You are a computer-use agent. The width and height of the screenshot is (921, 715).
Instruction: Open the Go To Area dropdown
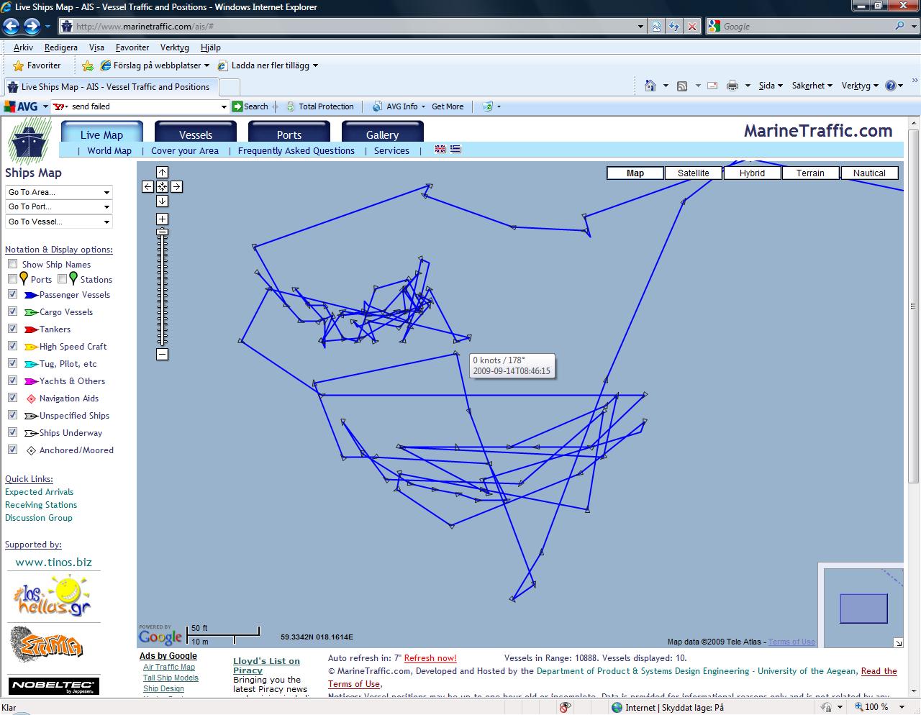[59, 192]
